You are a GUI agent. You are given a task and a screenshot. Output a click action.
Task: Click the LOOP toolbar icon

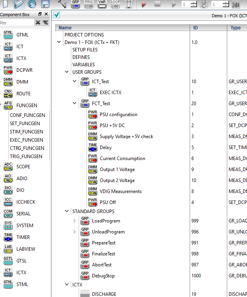click(115, 4)
